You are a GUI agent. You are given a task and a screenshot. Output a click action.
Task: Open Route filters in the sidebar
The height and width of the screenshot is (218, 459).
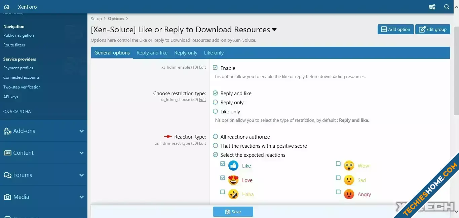tap(14, 45)
